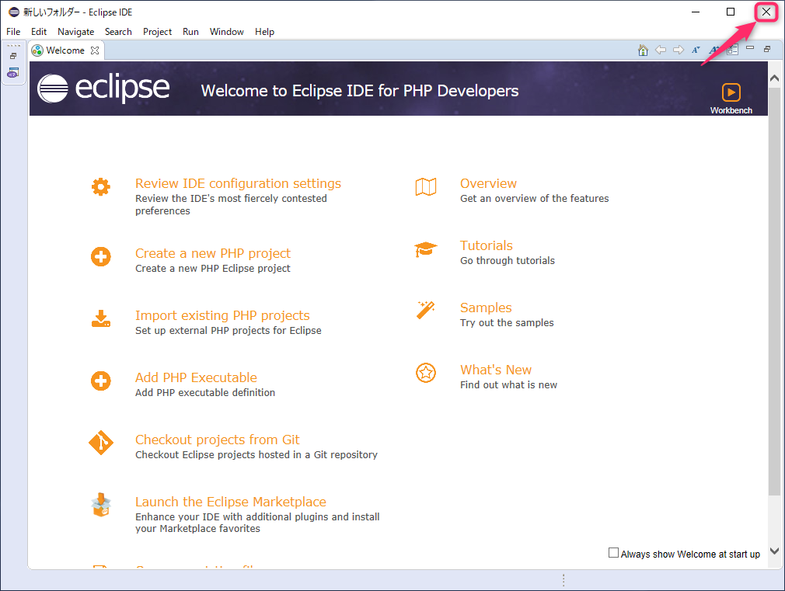Open the Navigate menu
Viewport: 785px width, 591px height.
click(75, 32)
